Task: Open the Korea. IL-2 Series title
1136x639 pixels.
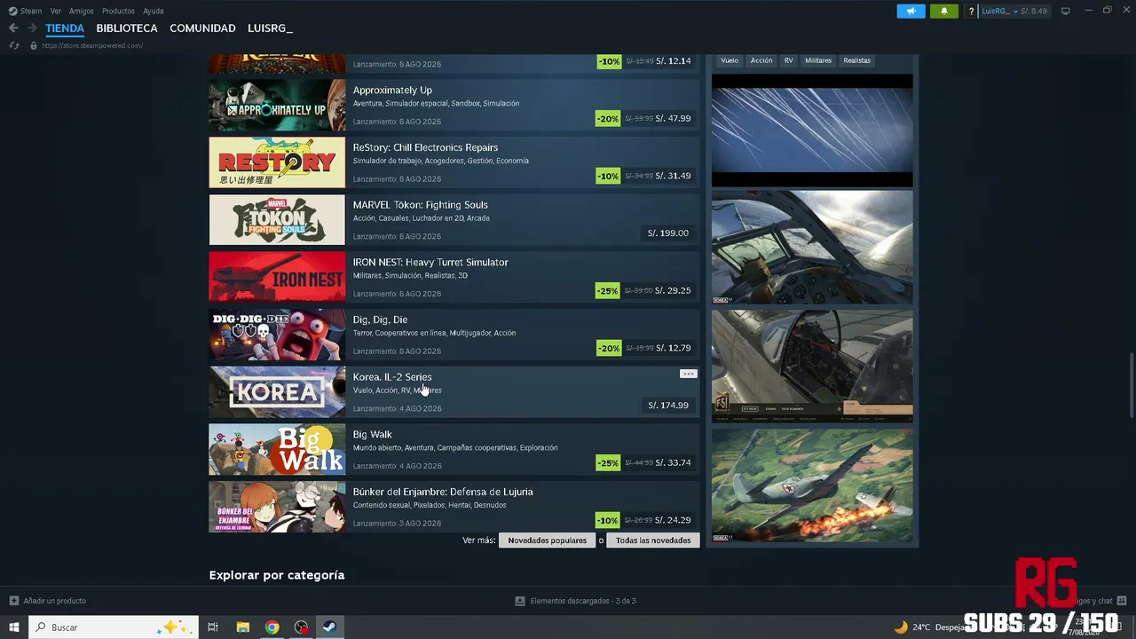Action: [392, 377]
